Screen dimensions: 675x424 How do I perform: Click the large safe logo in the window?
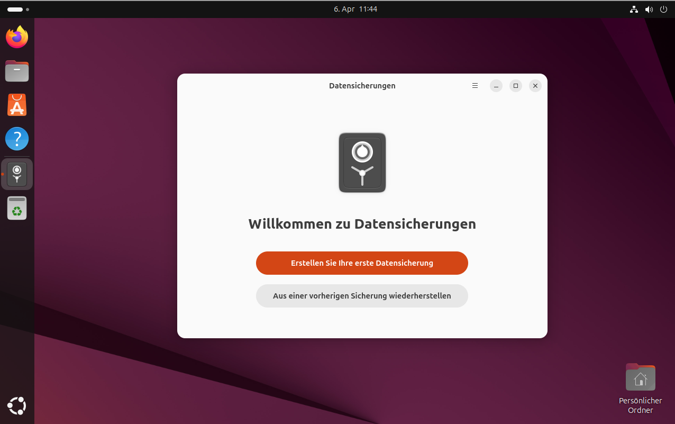tap(362, 163)
